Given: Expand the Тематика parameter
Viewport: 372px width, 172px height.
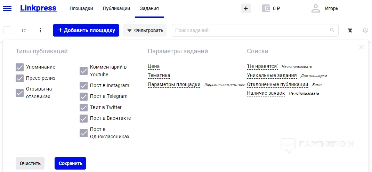Looking at the screenshot, I should (x=159, y=75).
